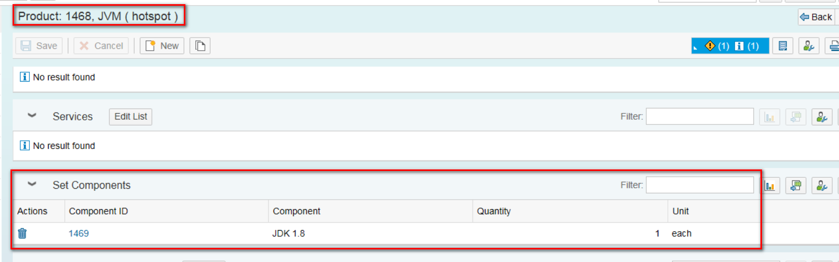Focus the Services Filter field

pos(700,117)
